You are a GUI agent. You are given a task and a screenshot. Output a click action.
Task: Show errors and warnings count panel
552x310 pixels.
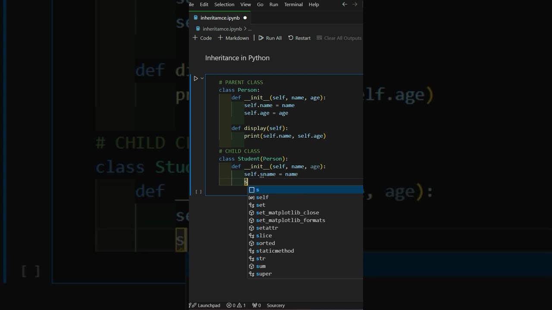(236, 305)
